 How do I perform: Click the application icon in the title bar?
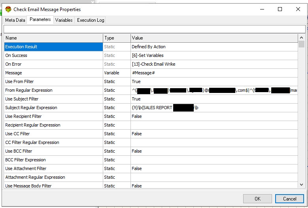coord(8,9)
